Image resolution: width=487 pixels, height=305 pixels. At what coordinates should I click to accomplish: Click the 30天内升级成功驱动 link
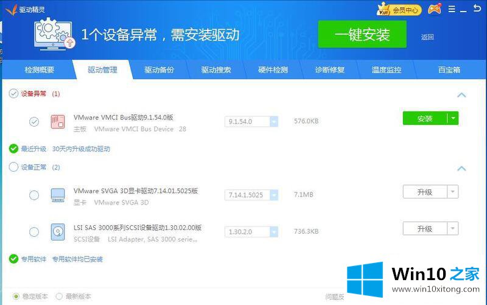click(x=81, y=149)
